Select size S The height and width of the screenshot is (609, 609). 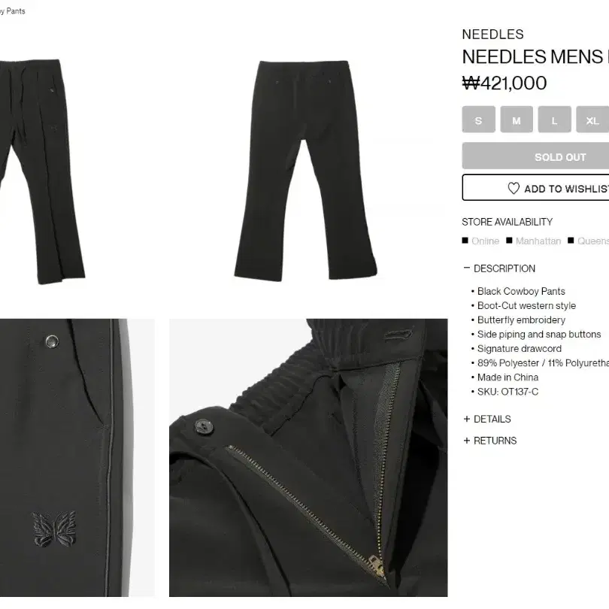[478, 120]
